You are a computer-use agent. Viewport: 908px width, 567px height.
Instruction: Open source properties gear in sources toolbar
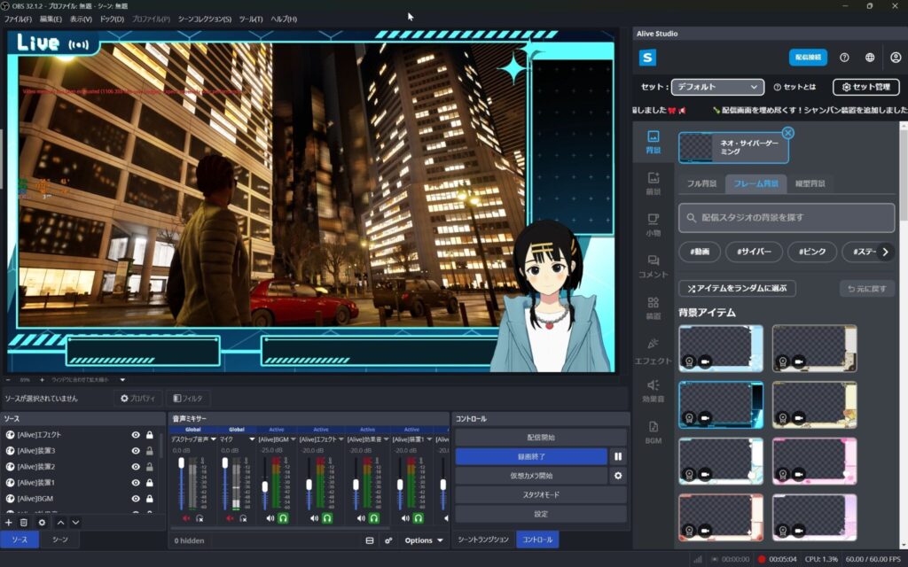pyautogui.click(x=42, y=523)
